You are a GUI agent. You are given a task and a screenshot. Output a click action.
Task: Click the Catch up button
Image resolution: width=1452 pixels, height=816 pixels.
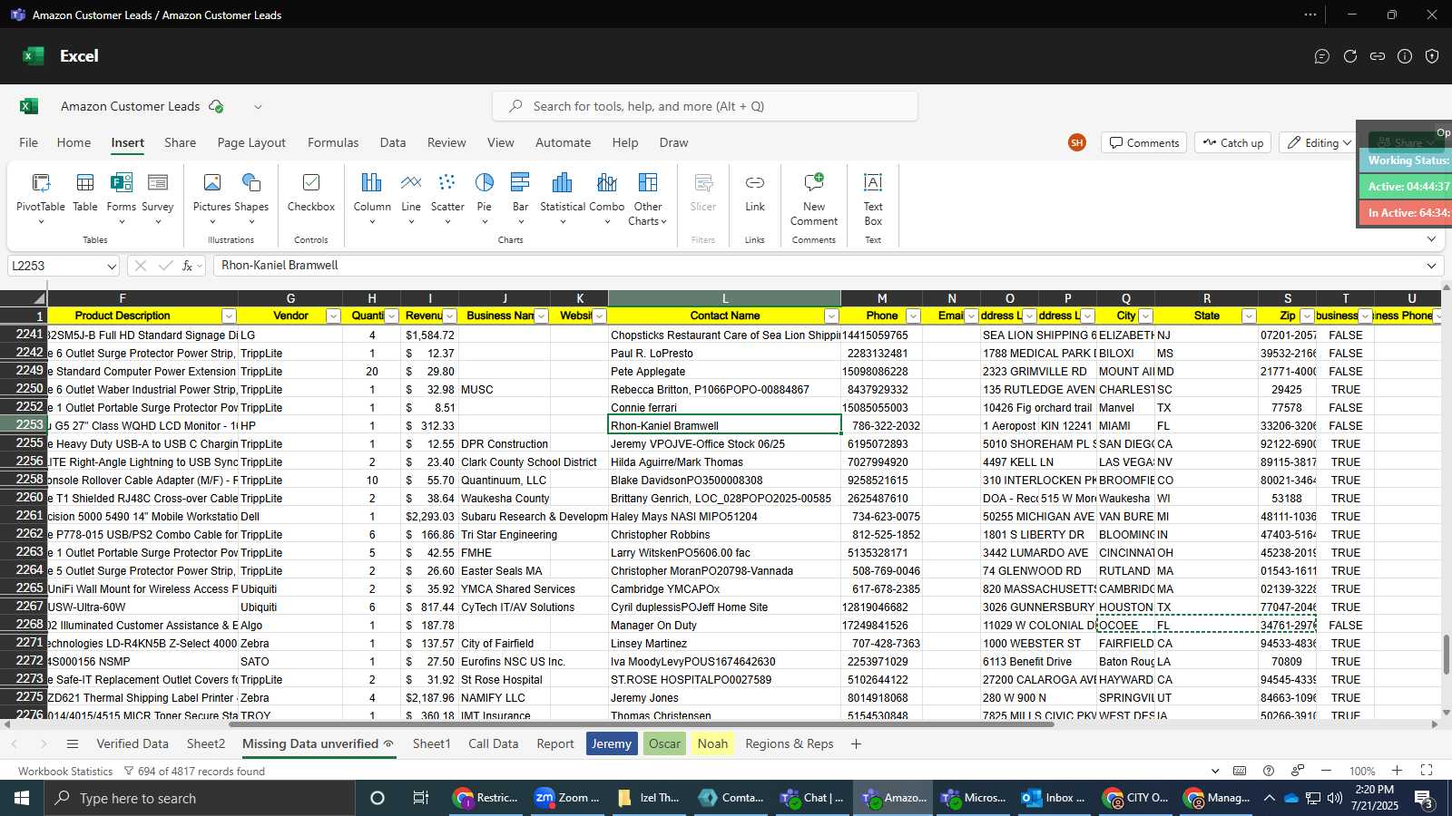1233,142
